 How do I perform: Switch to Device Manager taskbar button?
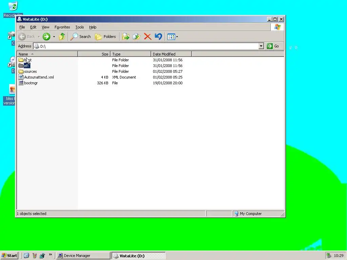click(x=83, y=256)
